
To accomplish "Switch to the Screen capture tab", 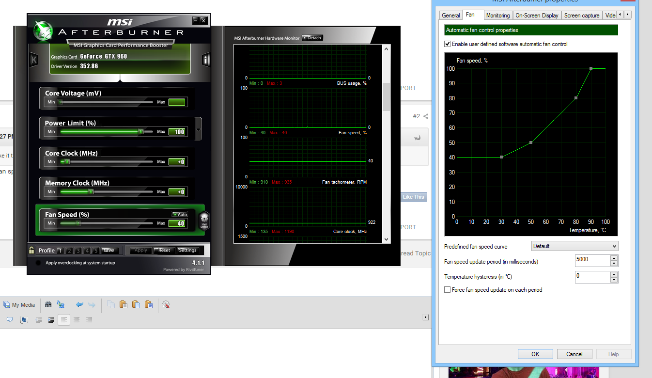I will pyautogui.click(x=582, y=16).
